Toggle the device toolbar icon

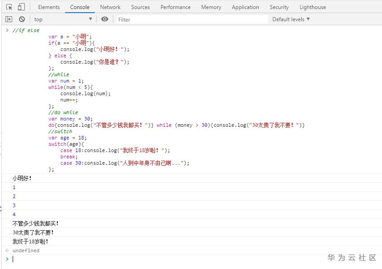(x=21, y=7)
